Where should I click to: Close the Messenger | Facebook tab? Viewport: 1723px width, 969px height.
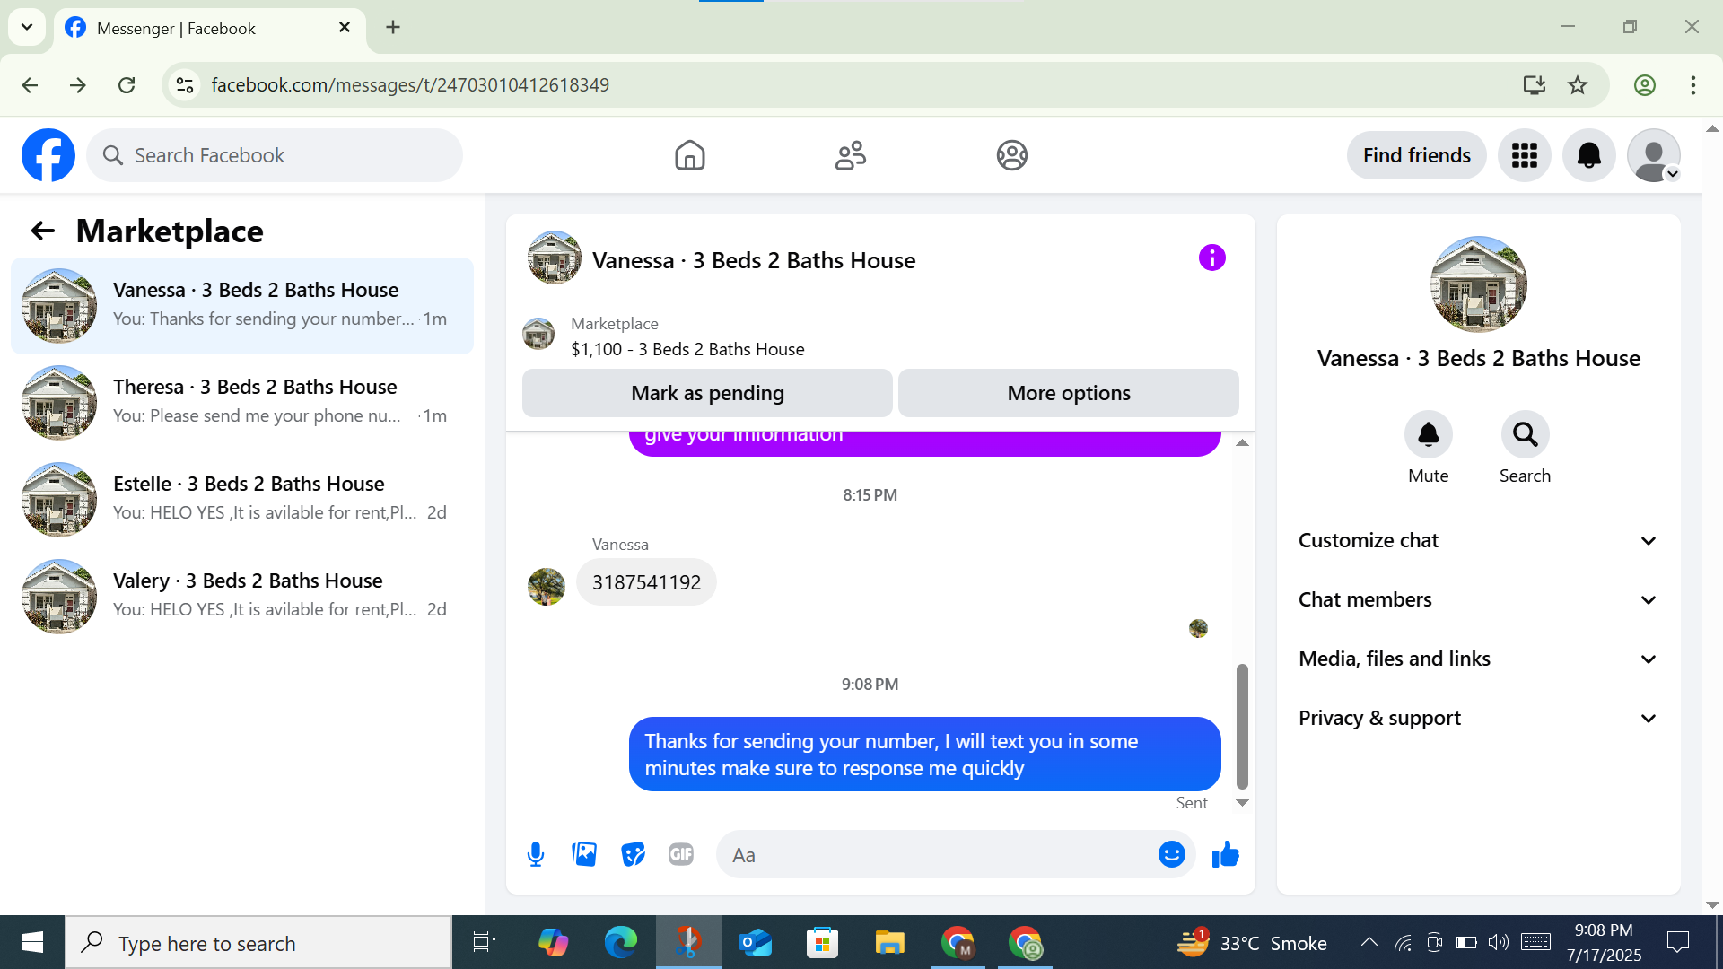tap(345, 28)
